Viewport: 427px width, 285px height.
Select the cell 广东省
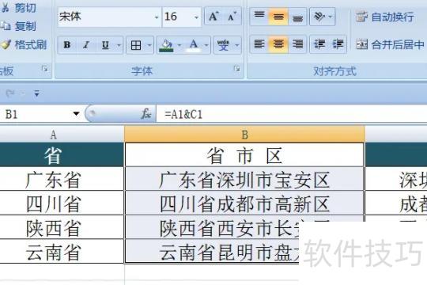pyautogui.click(x=62, y=179)
